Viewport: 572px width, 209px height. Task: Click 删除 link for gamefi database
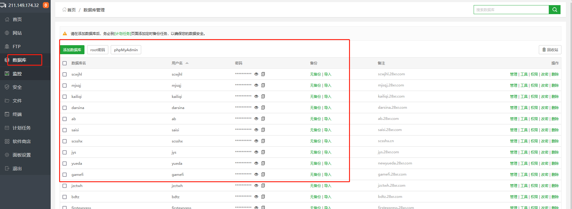tap(555, 175)
